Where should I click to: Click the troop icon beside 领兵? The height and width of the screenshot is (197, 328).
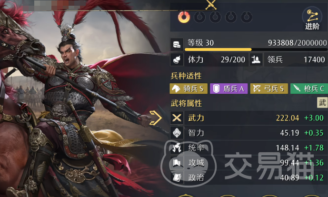256,59
